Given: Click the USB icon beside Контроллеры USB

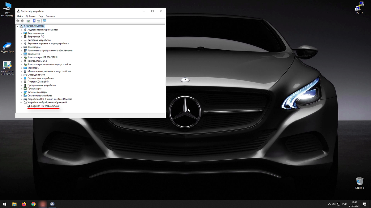Looking at the screenshot, I should tap(25, 61).
